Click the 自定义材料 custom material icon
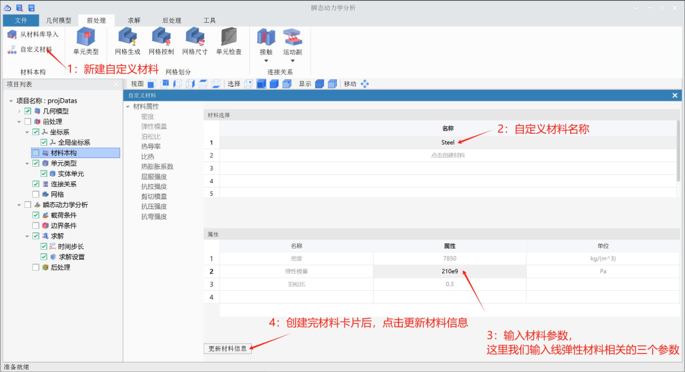 (12, 49)
